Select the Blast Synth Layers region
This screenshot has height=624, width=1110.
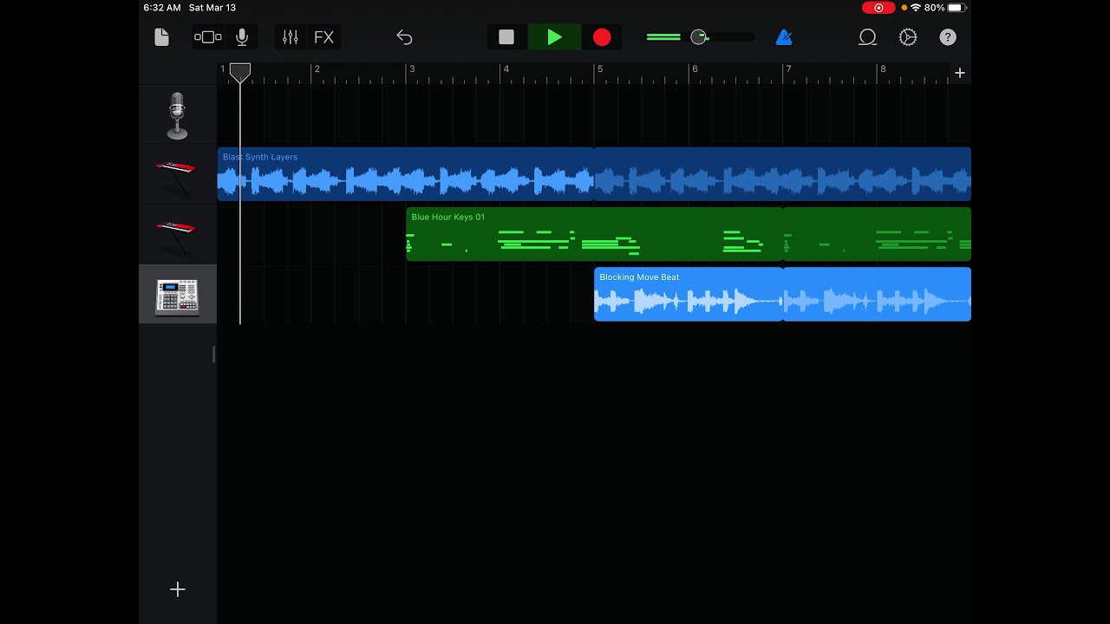point(405,174)
